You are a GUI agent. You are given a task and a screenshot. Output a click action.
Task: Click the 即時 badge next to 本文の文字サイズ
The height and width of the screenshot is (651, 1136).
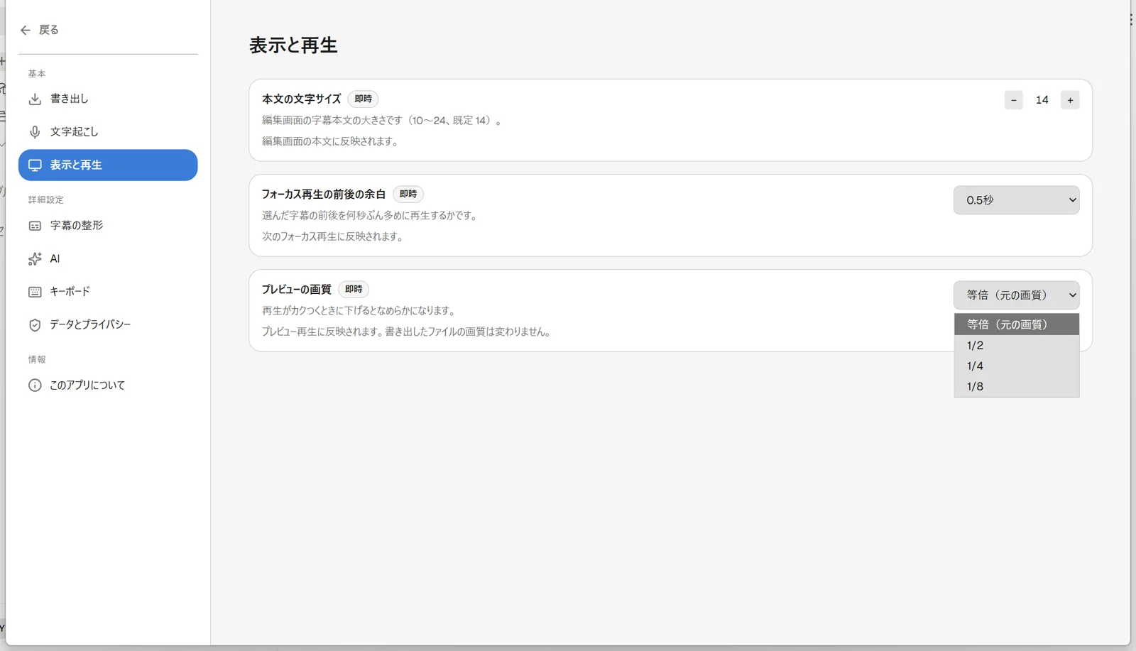tap(363, 99)
